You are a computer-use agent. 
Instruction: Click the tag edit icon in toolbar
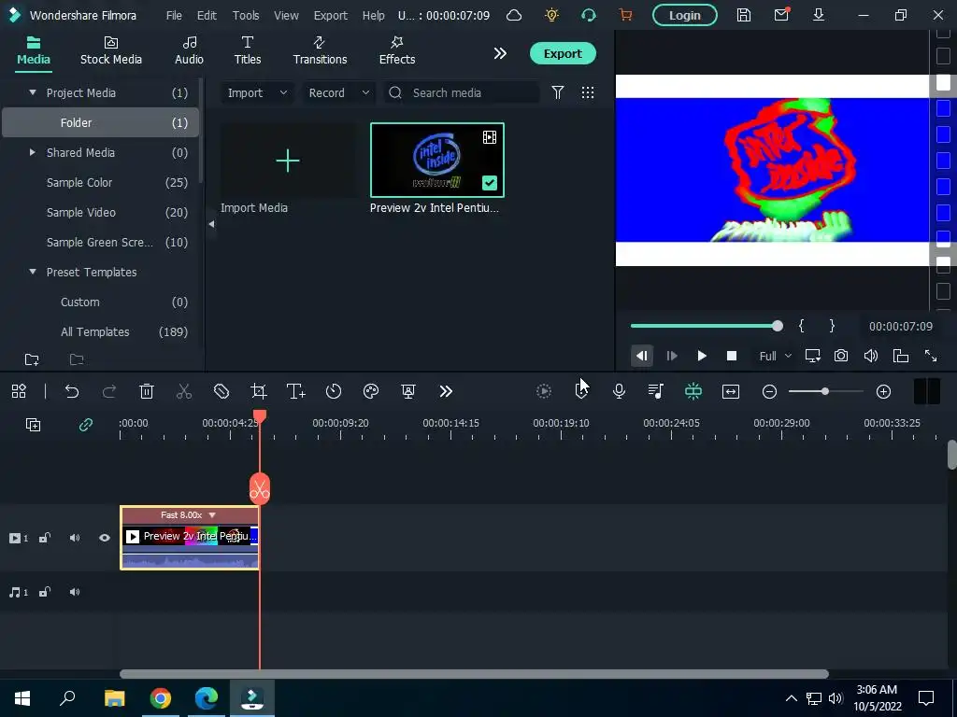click(x=221, y=391)
